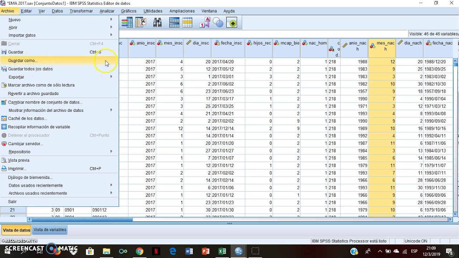Open Diálogo de bienvenida...
The height and width of the screenshot is (258, 459).
click(x=60, y=177)
